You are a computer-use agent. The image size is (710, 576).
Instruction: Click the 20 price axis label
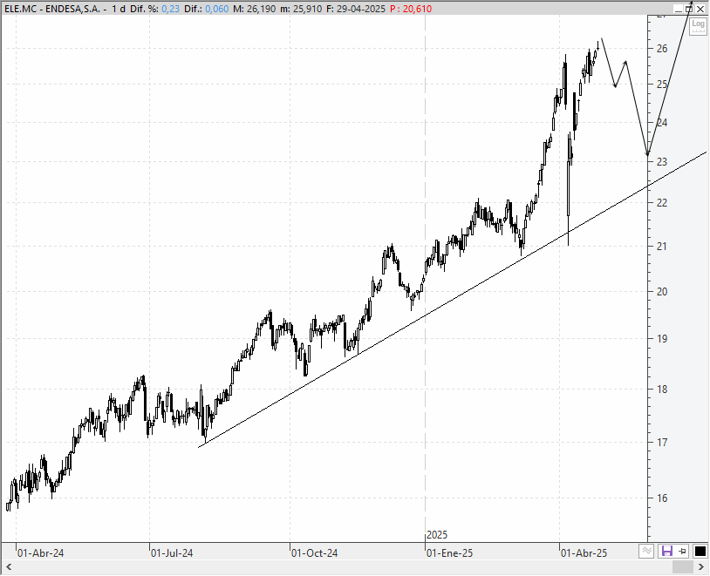click(662, 291)
